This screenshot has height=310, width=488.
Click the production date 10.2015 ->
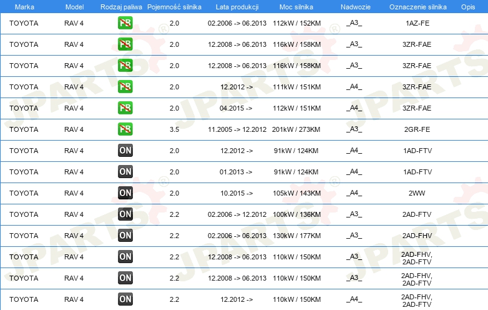click(237, 193)
